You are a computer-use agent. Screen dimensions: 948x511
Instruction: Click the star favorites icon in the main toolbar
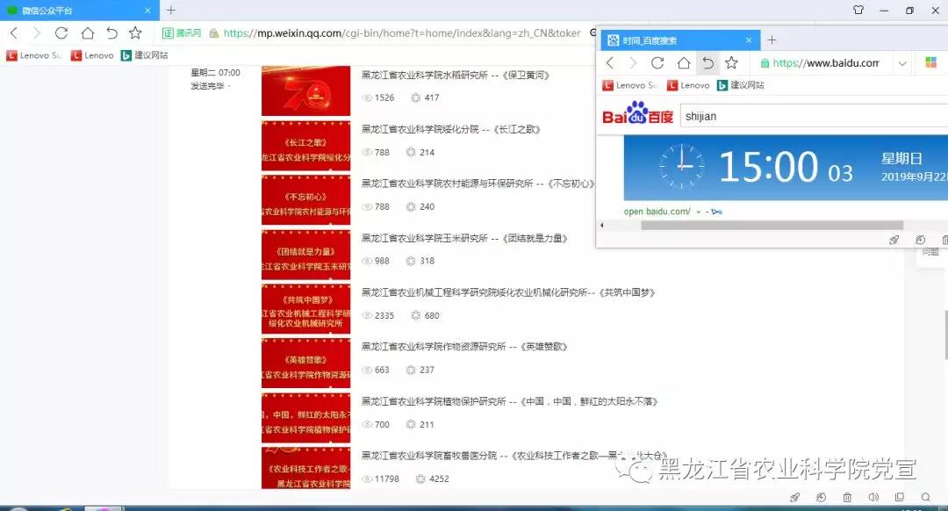point(134,32)
